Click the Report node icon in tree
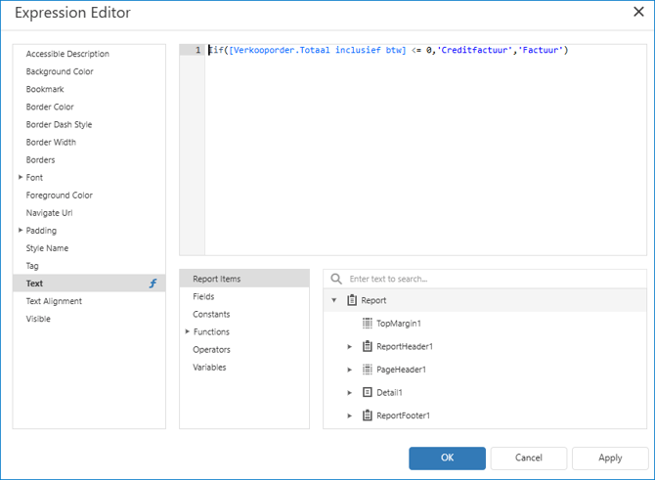Image resolution: width=655 pixels, height=480 pixels. pos(352,300)
